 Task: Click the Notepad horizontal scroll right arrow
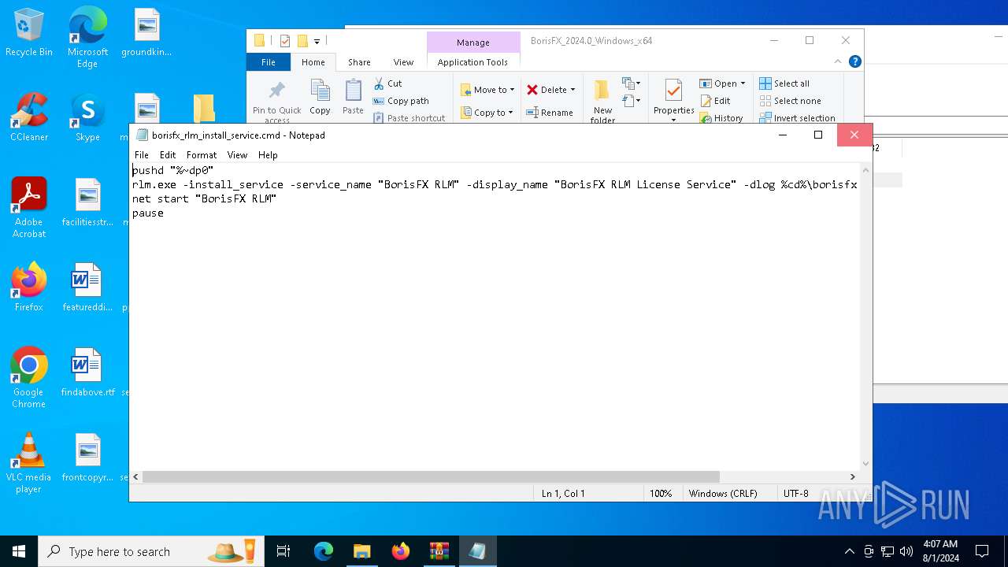(x=852, y=476)
